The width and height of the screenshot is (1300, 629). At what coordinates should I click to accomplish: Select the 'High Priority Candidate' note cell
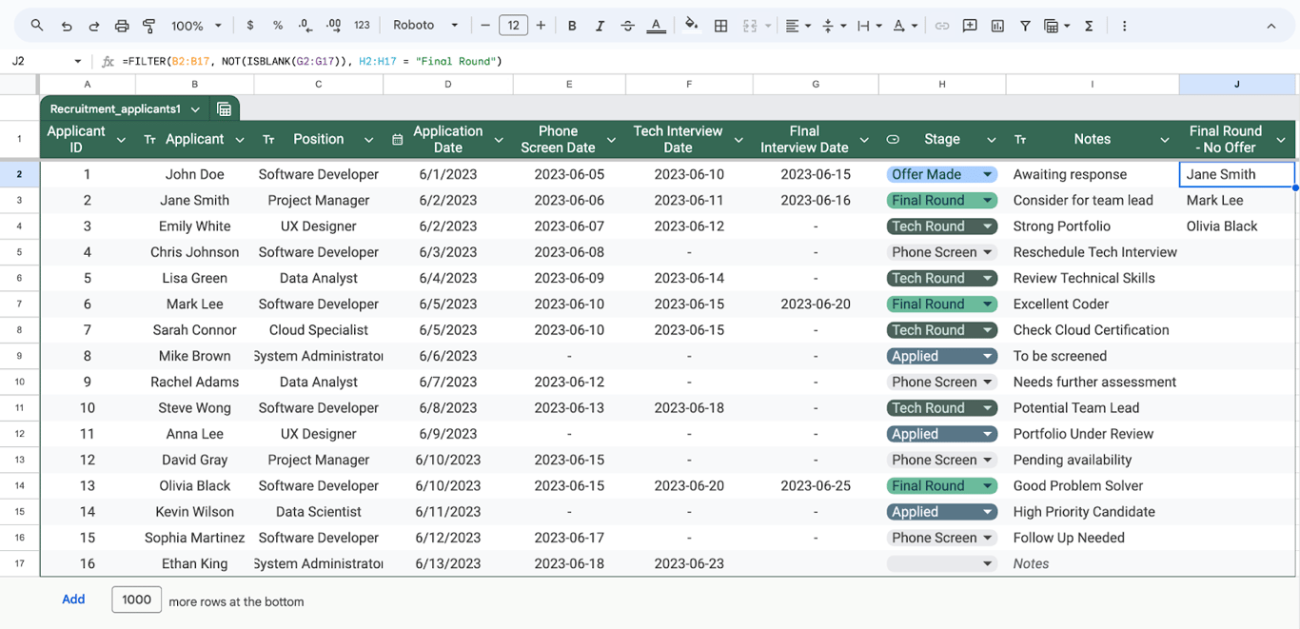[1093, 512]
